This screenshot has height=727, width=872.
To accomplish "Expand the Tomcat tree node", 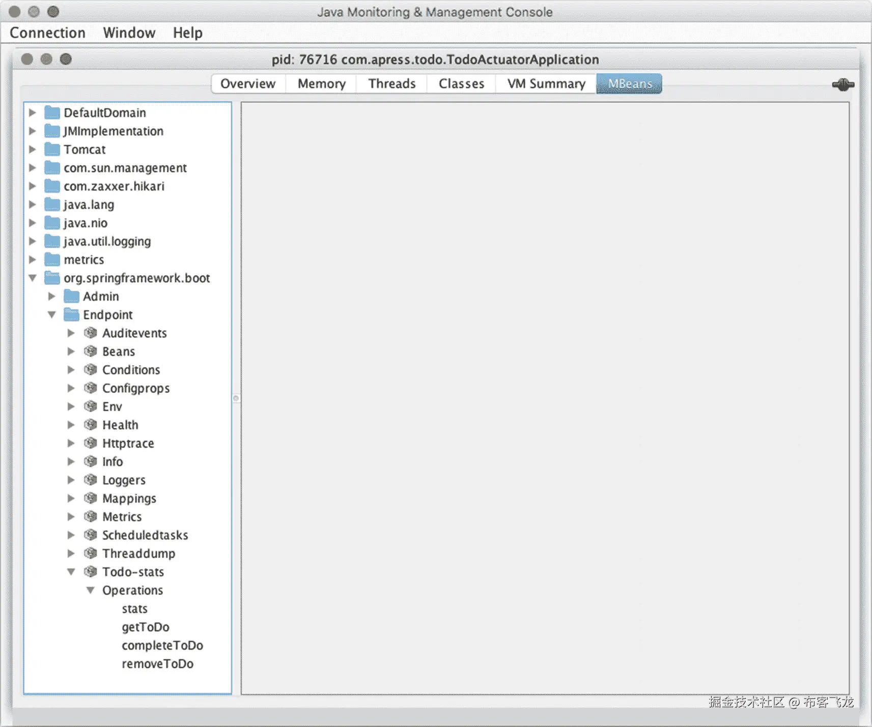I will [x=33, y=149].
